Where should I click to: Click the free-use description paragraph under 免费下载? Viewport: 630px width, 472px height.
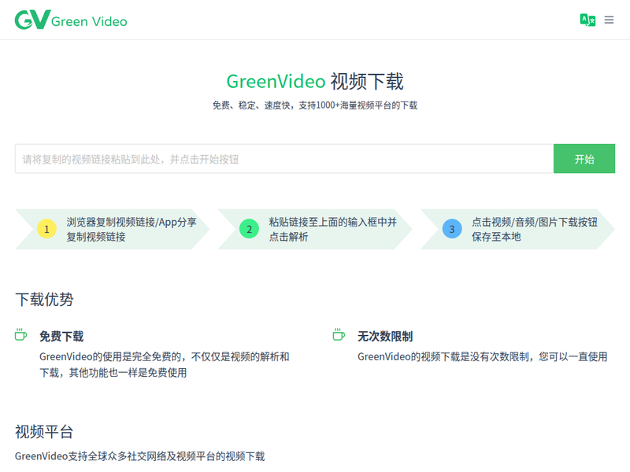[x=165, y=364]
